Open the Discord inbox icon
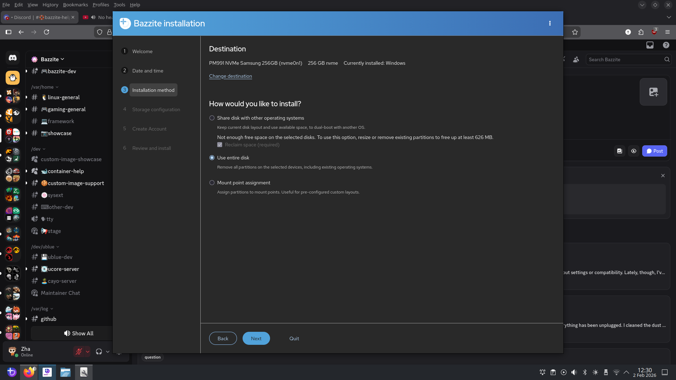This screenshot has height=380, width=676. [x=650, y=45]
